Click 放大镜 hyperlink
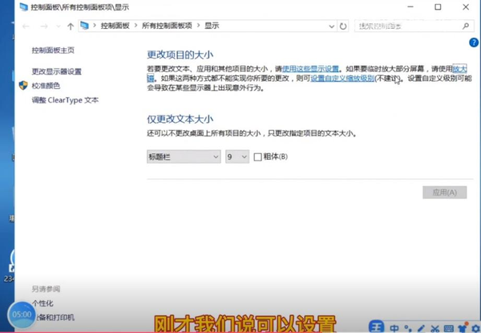This screenshot has height=333, width=481. click(460, 69)
